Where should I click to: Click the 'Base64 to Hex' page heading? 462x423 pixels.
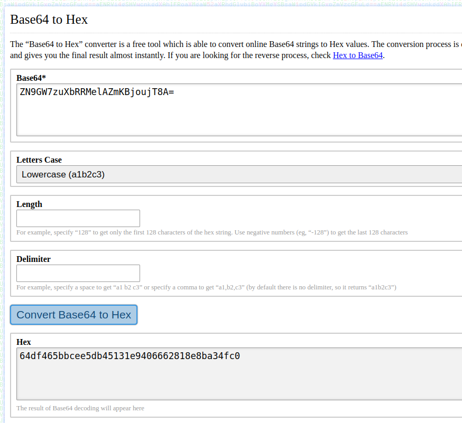pos(49,20)
